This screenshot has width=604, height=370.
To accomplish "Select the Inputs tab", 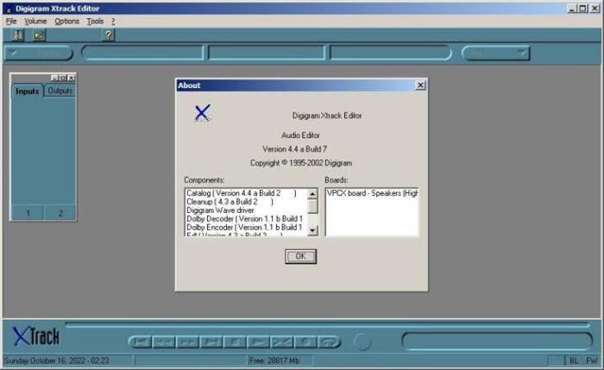I will (x=28, y=91).
